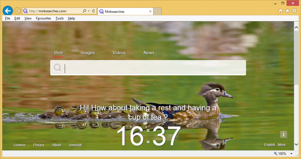Choose the English language link
This screenshot has height=159, width=301.
[x=270, y=145]
